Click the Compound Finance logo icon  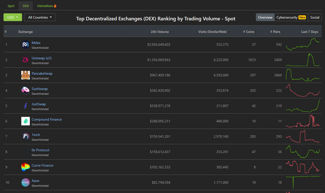point(25,121)
